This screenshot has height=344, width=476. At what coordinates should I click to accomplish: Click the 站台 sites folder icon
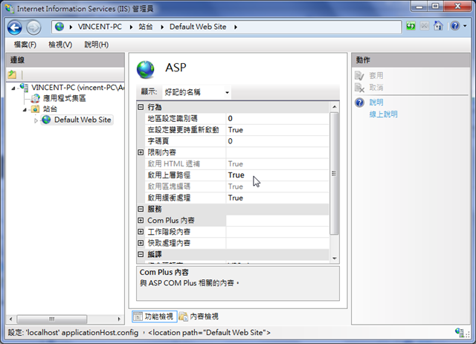[x=36, y=109]
